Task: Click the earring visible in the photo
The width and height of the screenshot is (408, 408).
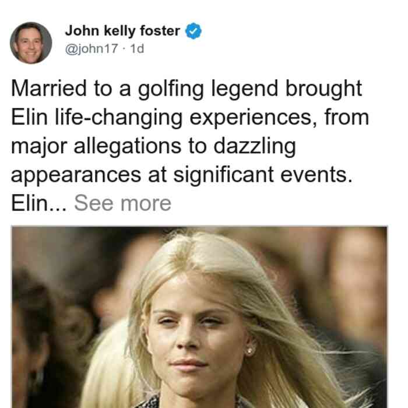Action: click(x=249, y=351)
